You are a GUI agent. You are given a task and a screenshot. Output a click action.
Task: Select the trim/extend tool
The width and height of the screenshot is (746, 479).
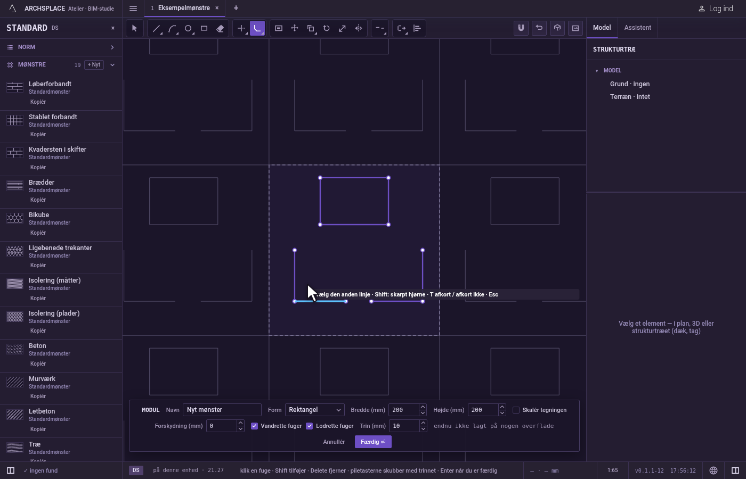coord(241,28)
